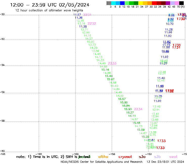
Task: Click wave height value 14.73
Action: 138,126
